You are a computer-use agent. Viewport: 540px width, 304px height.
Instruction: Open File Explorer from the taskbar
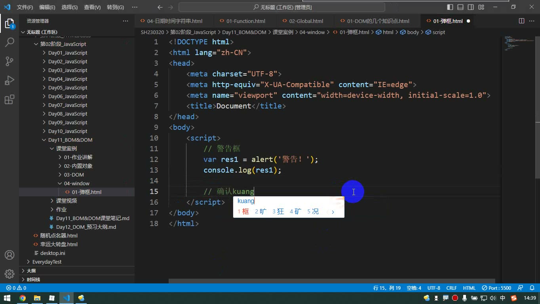click(37, 298)
